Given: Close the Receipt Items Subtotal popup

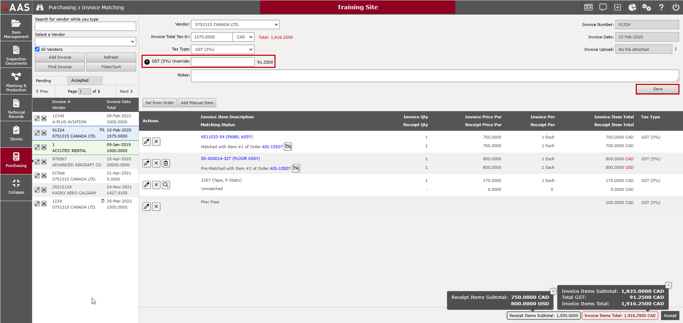Looking at the screenshot, I should point(553,291).
